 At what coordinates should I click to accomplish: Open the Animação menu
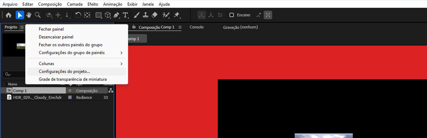(x=112, y=4)
